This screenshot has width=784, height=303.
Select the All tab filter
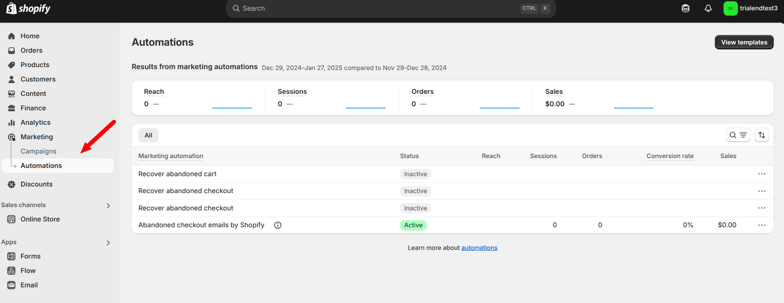pyautogui.click(x=148, y=135)
